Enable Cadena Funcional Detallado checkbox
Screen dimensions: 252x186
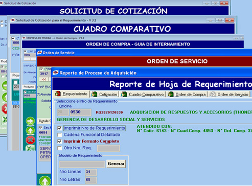pos(59,135)
